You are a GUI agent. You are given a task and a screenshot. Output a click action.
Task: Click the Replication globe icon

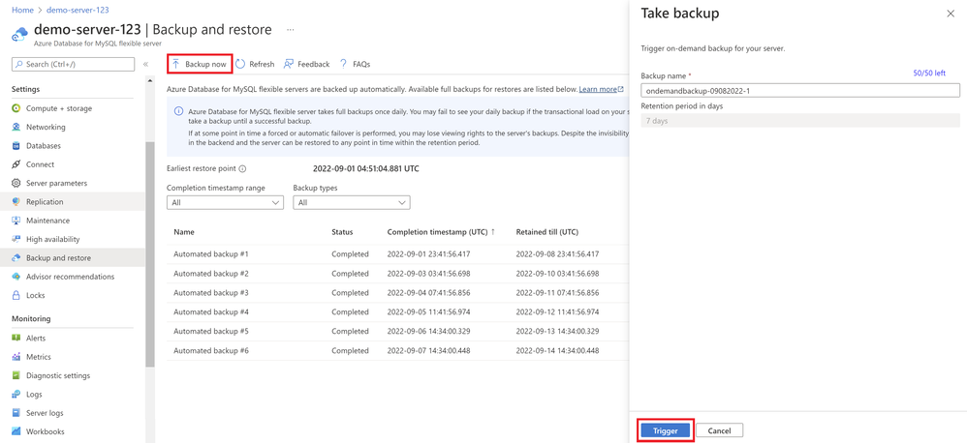16,202
